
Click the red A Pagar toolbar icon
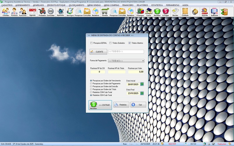coord(166,12)
